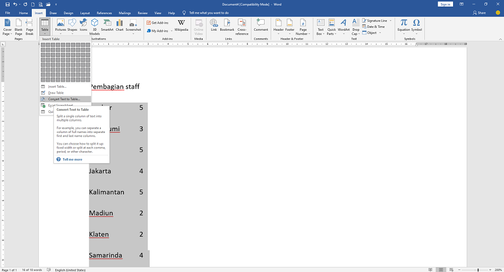This screenshot has height=272, width=504.
Task: Redo with the repeat arrow icon
Action: pos(25,5)
